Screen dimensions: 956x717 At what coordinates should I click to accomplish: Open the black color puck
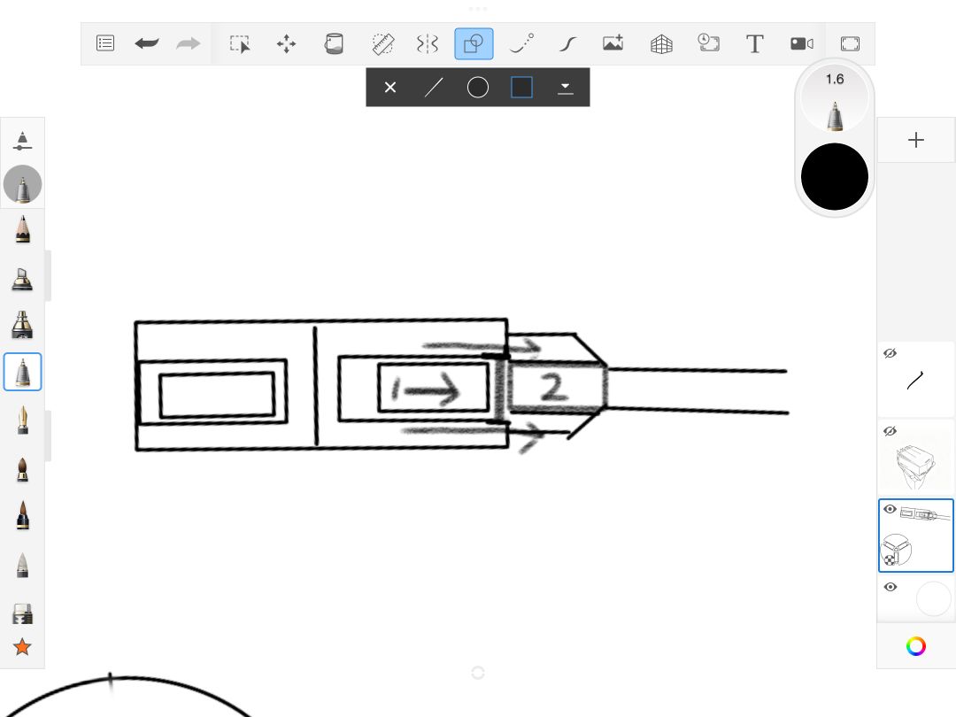click(834, 177)
